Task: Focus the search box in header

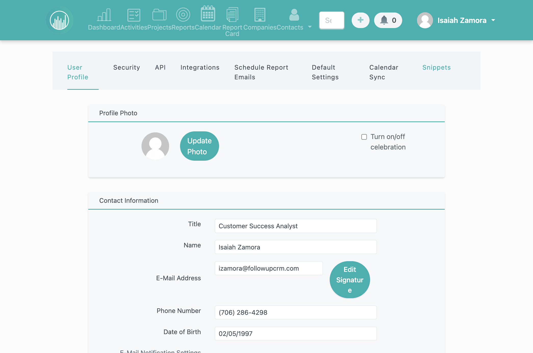Action: click(332, 20)
